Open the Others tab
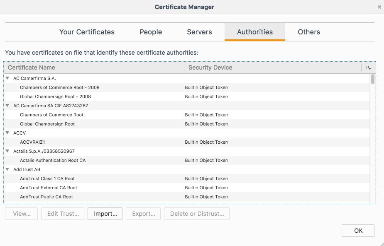This screenshot has height=246, width=384. click(x=308, y=32)
